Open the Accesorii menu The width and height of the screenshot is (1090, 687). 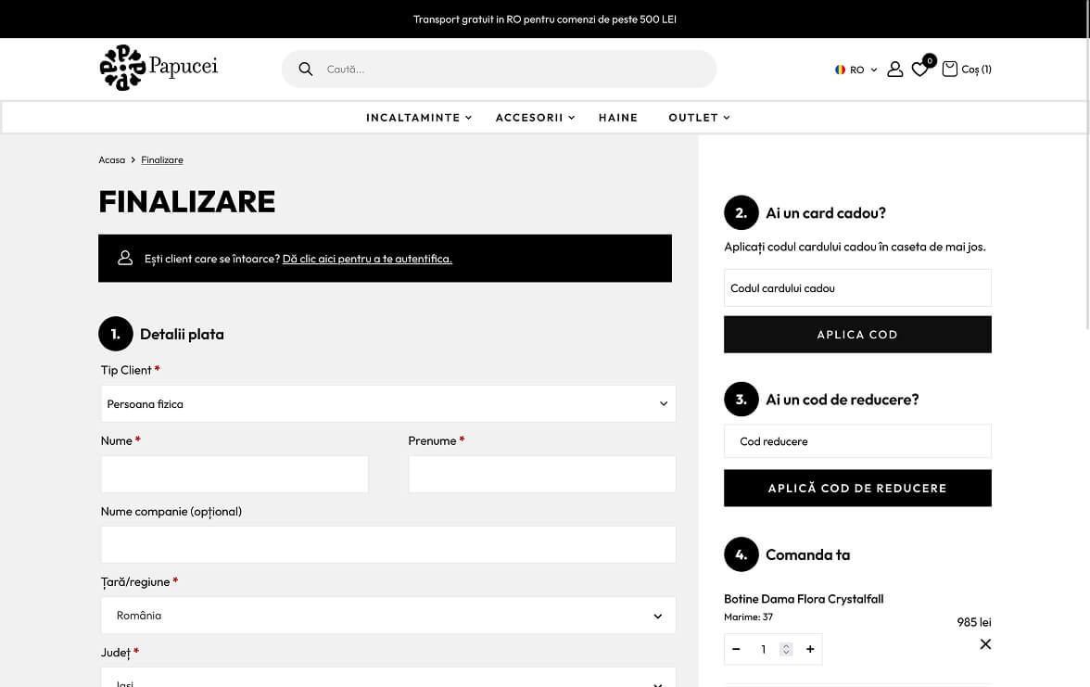point(535,118)
